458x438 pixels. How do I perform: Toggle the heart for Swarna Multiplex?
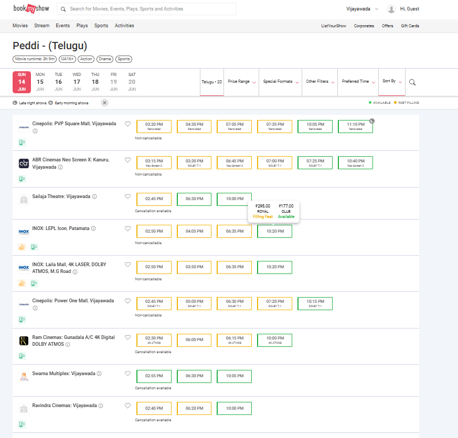127,373
